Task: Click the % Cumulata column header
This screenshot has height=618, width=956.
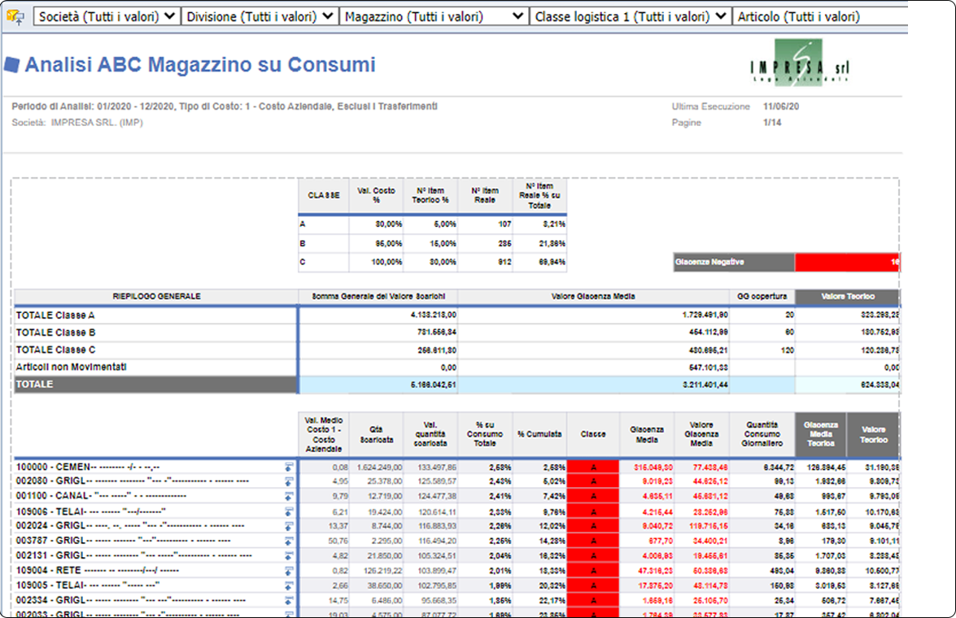Action: point(539,434)
